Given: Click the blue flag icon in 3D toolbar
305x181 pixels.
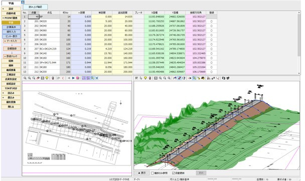Looking at the screenshot, I should [175, 78].
